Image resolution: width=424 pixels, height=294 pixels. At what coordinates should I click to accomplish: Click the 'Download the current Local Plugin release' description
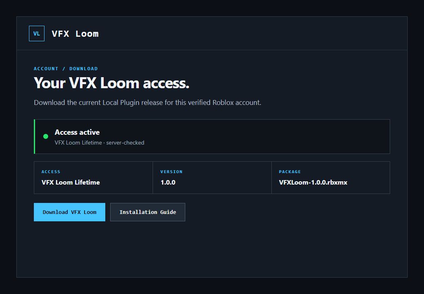click(x=147, y=102)
